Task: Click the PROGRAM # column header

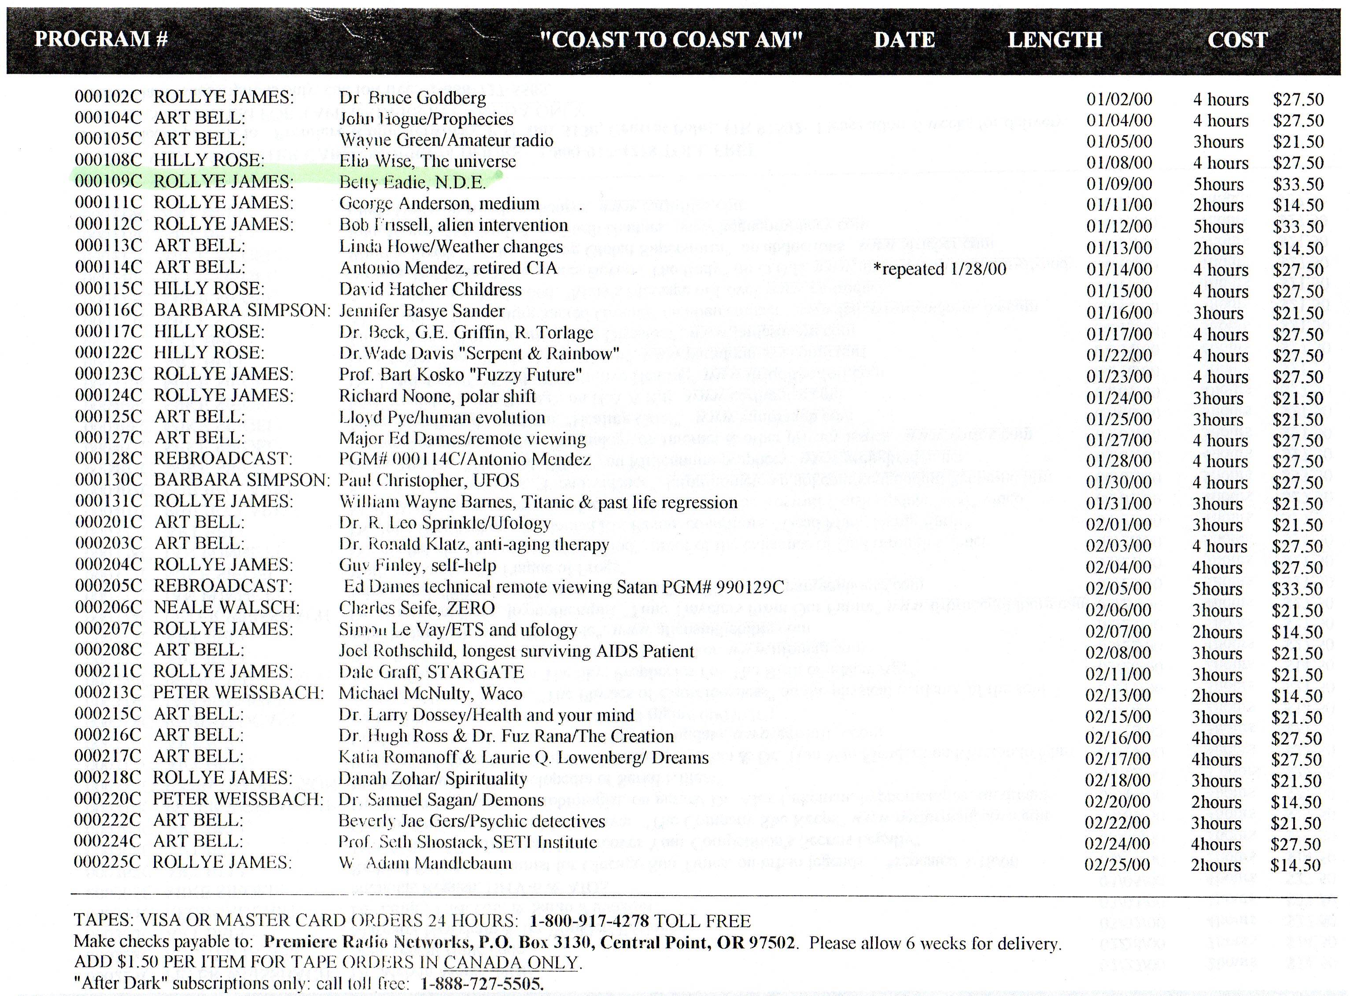Action: pos(101,39)
